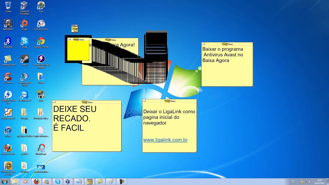Switch to Firefox in taskbar
The width and height of the screenshot is (329, 185).
click(36, 182)
